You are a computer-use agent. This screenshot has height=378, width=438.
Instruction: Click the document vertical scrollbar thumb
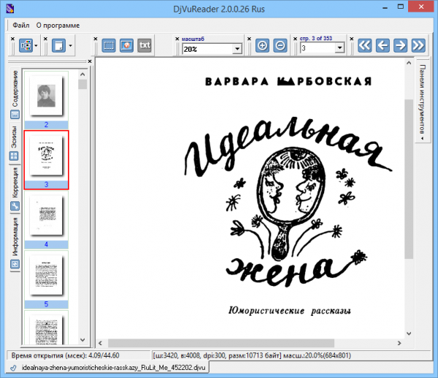click(409, 179)
